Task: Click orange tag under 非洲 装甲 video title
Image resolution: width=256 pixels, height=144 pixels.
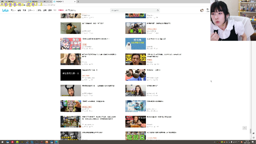Action: pos(152,29)
